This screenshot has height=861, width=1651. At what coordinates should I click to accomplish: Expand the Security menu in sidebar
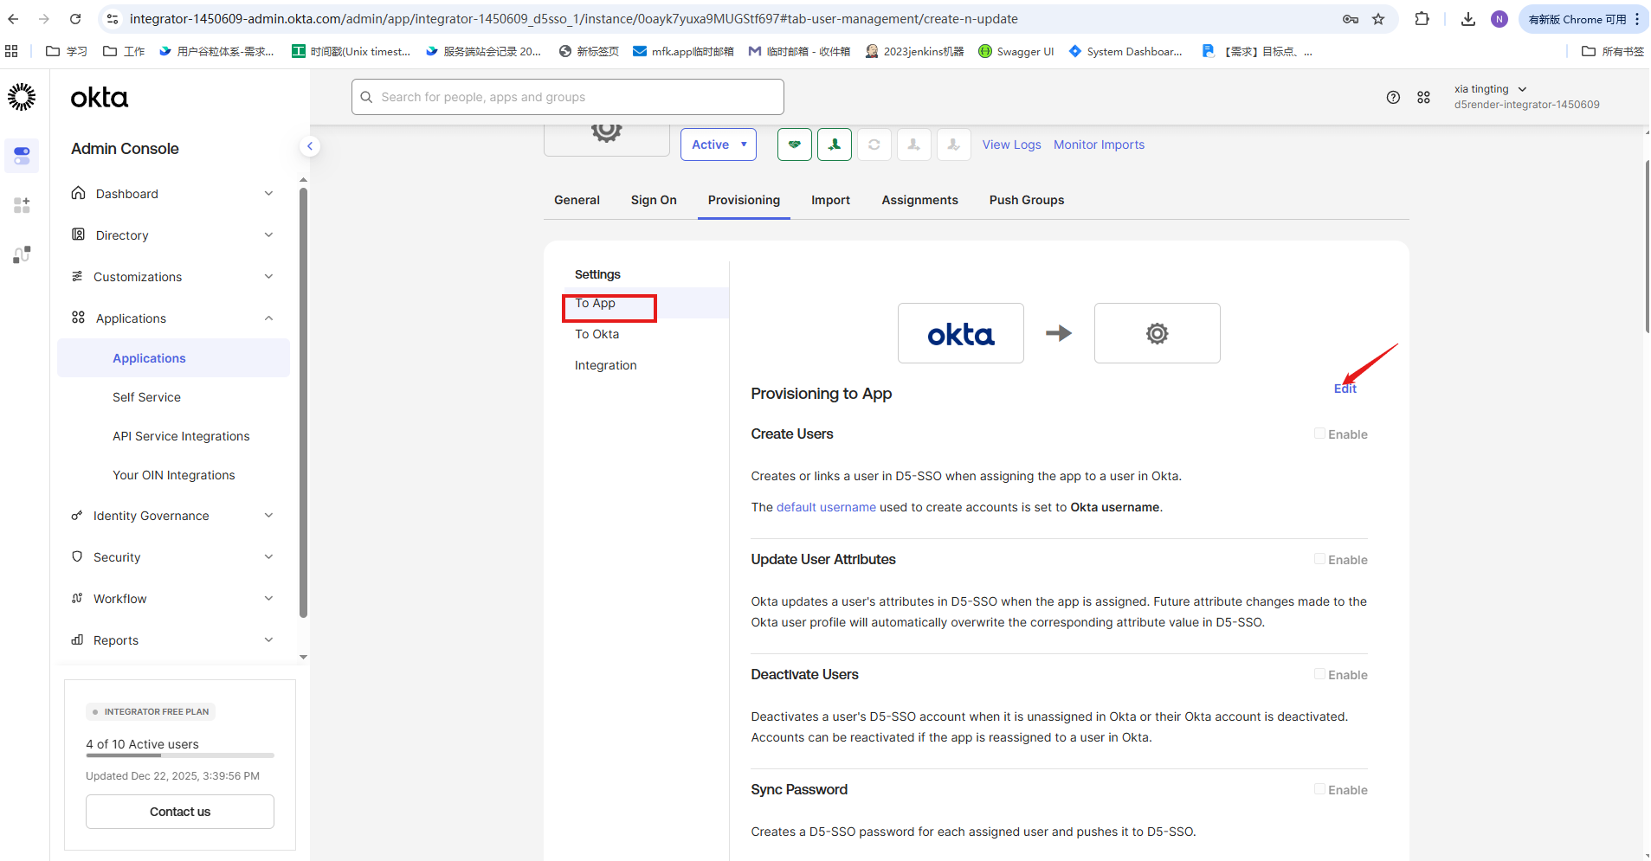pyautogui.click(x=173, y=557)
